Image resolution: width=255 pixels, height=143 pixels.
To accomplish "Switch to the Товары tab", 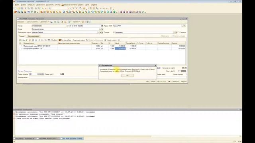I will coord(22,36).
